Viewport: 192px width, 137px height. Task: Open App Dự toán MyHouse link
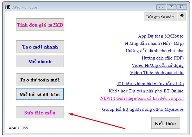pyautogui.click(x=161, y=36)
